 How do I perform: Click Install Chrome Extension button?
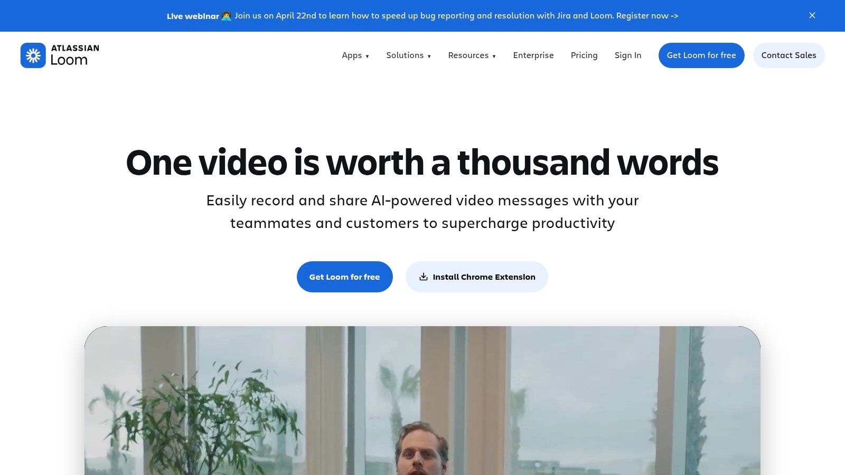(476, 277)
